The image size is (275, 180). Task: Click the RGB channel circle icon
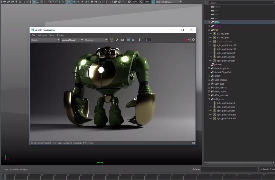click(112, 40)
